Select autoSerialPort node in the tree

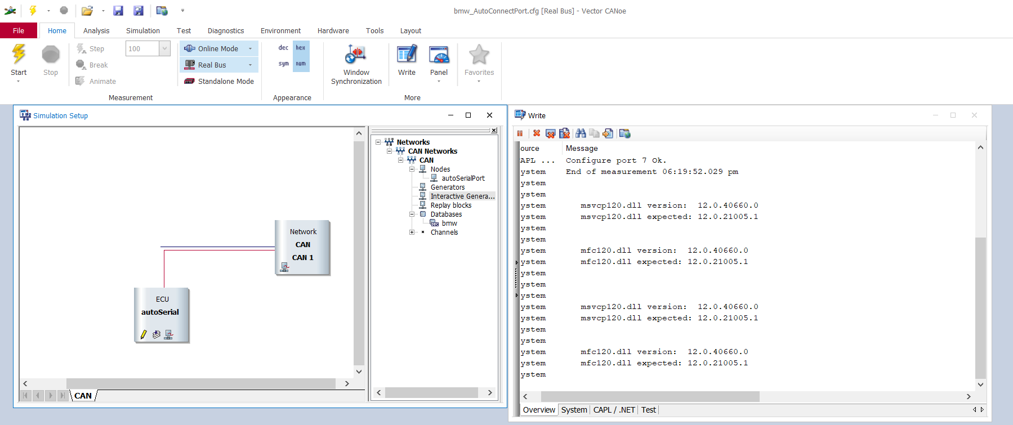tap(463, 178)
